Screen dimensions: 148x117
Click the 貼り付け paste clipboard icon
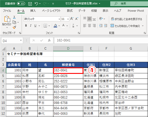(x=7, y=19)
